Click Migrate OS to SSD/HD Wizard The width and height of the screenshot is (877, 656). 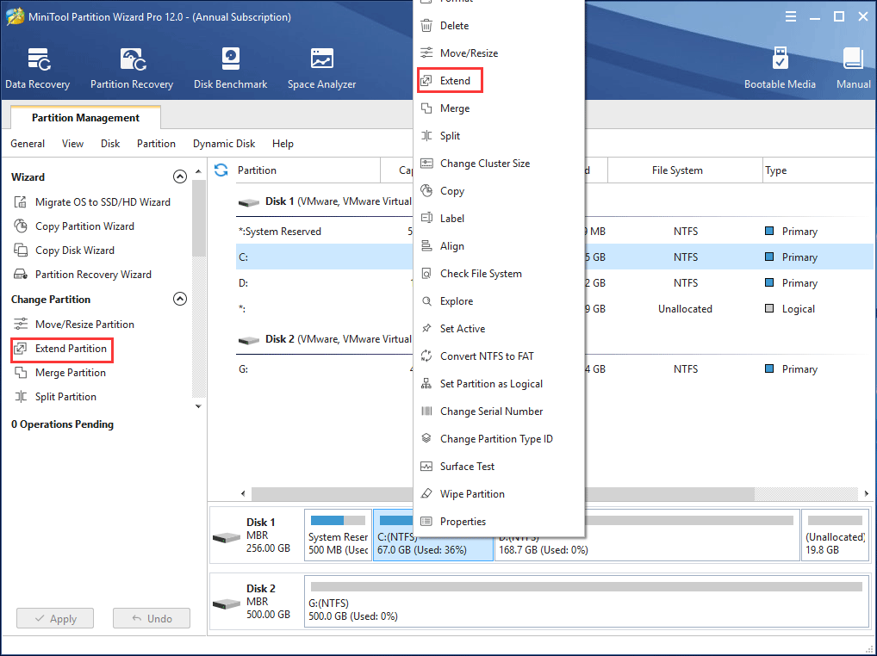(x=102, y=202)
